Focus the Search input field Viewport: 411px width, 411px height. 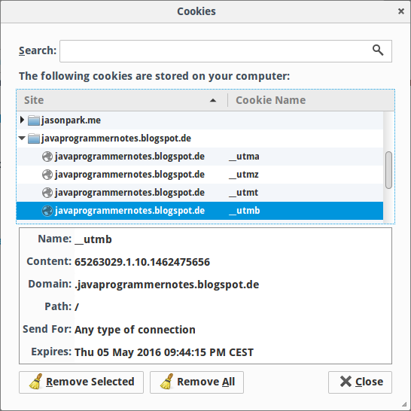click(226, 51)
